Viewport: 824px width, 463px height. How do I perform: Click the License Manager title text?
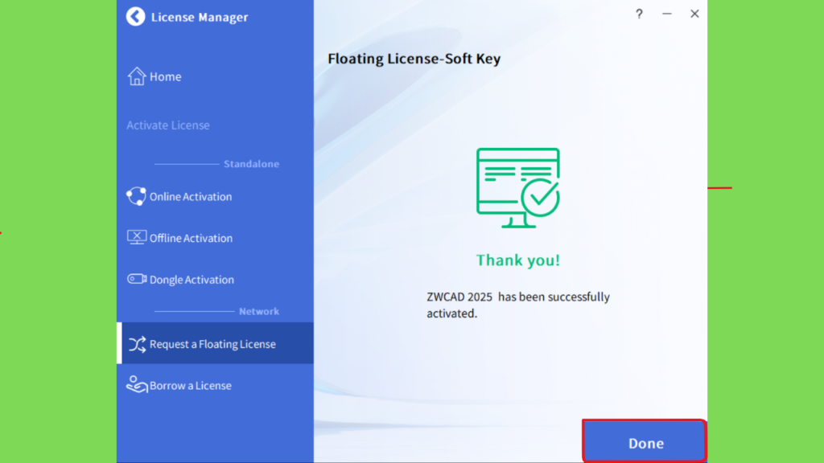[x=200, y=18]
